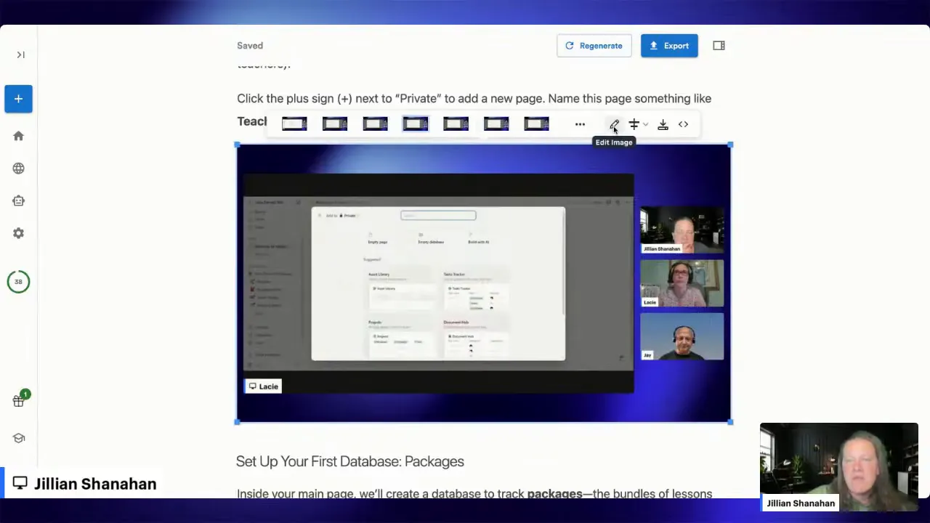Open the gift icon with notification badge
The image size is (930, 523).
click(x=19, y=400)
